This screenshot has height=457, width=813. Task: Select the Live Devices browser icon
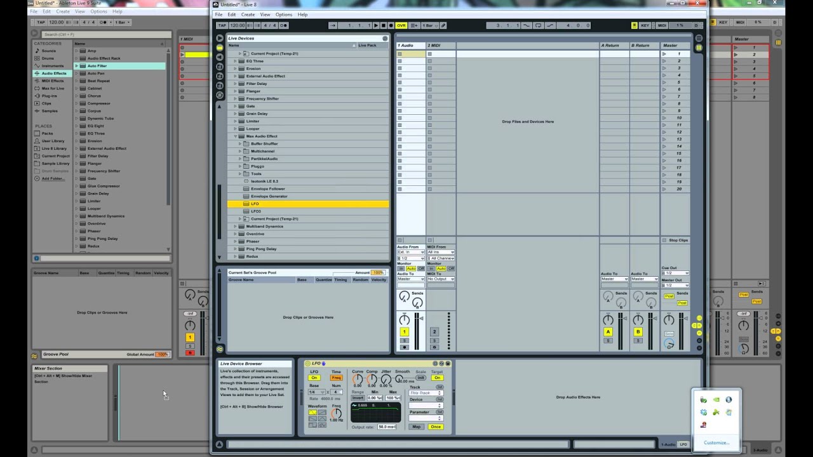coord(220,48)
